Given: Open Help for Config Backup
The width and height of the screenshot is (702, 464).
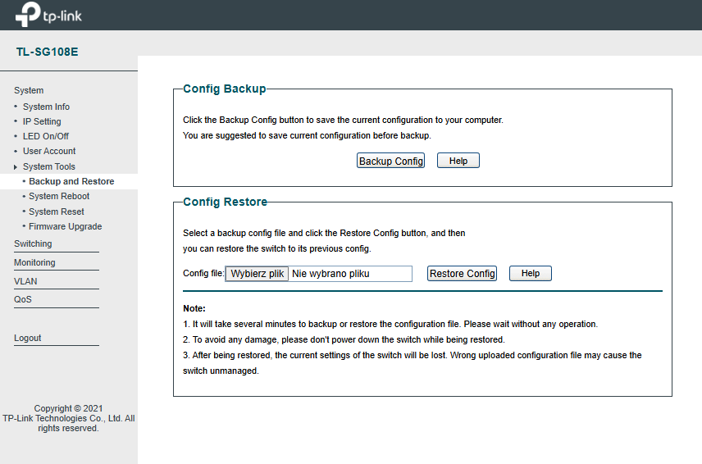Looking at the screenshot, I should click(458, 161).
